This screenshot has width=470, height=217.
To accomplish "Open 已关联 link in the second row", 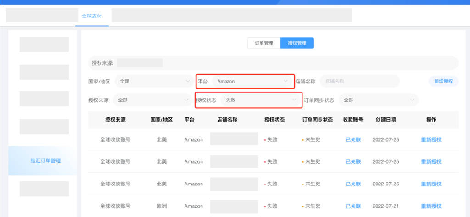I will [x=353, y=161].
